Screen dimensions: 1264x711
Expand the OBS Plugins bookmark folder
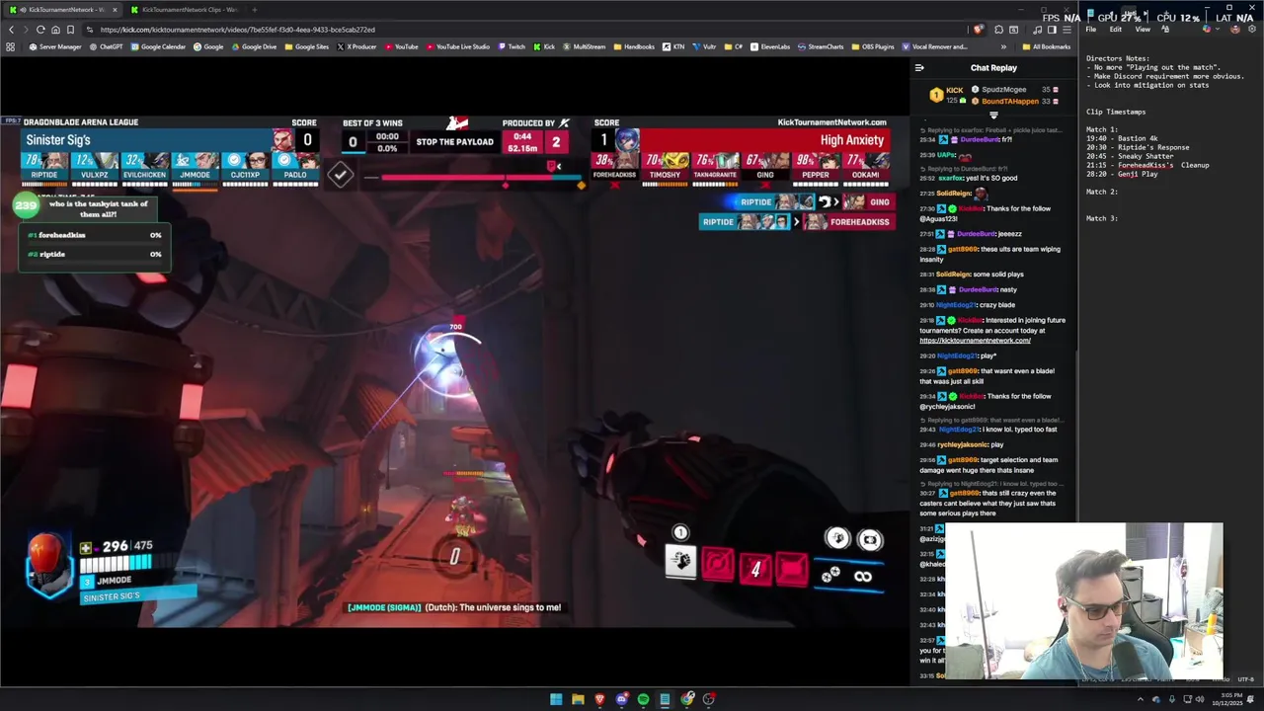point(872,46)
